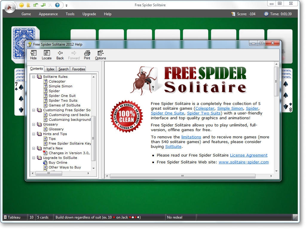Select the Spider topic in contents tree
The image size is (306, 229).
click(54, 91)
